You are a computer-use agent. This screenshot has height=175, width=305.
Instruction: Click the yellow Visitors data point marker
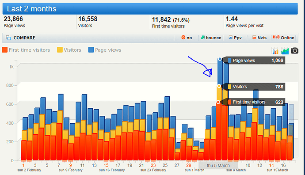219,86
